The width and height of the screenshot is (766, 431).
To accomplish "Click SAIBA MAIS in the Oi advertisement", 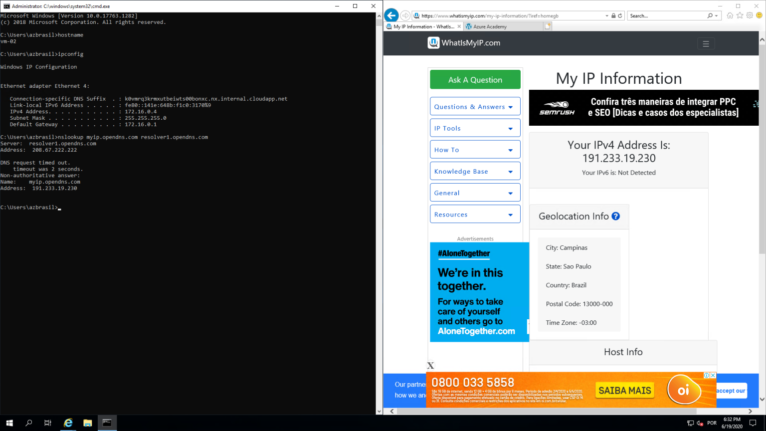I will [624, 391].
